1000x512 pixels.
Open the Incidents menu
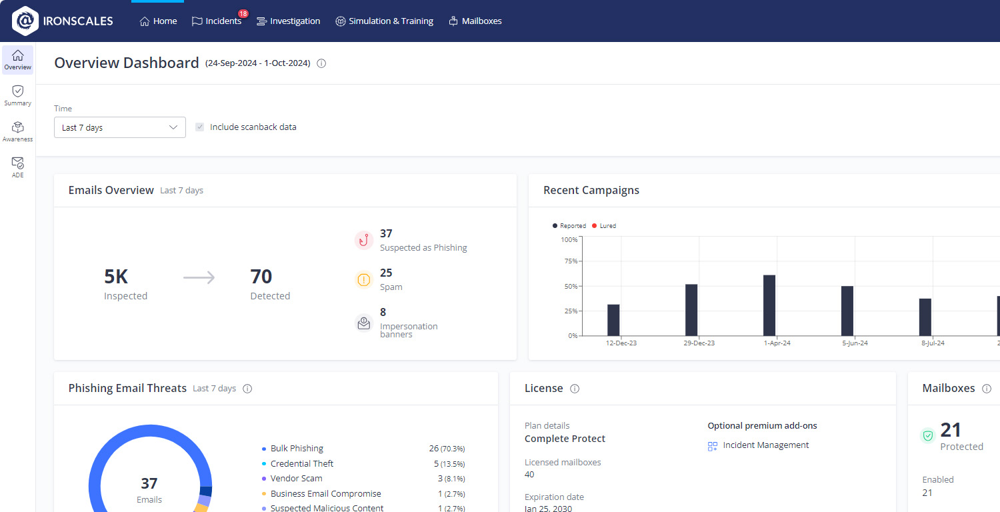tap(217, 21)
